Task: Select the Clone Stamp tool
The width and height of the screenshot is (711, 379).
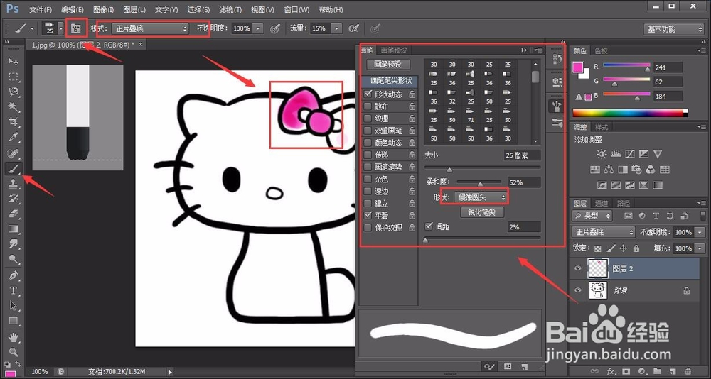Action: [13, 184]
